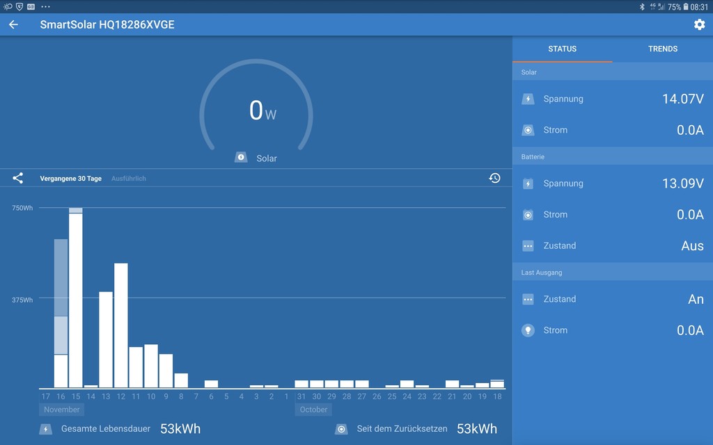Select the bar for November 10

point(151,366)
